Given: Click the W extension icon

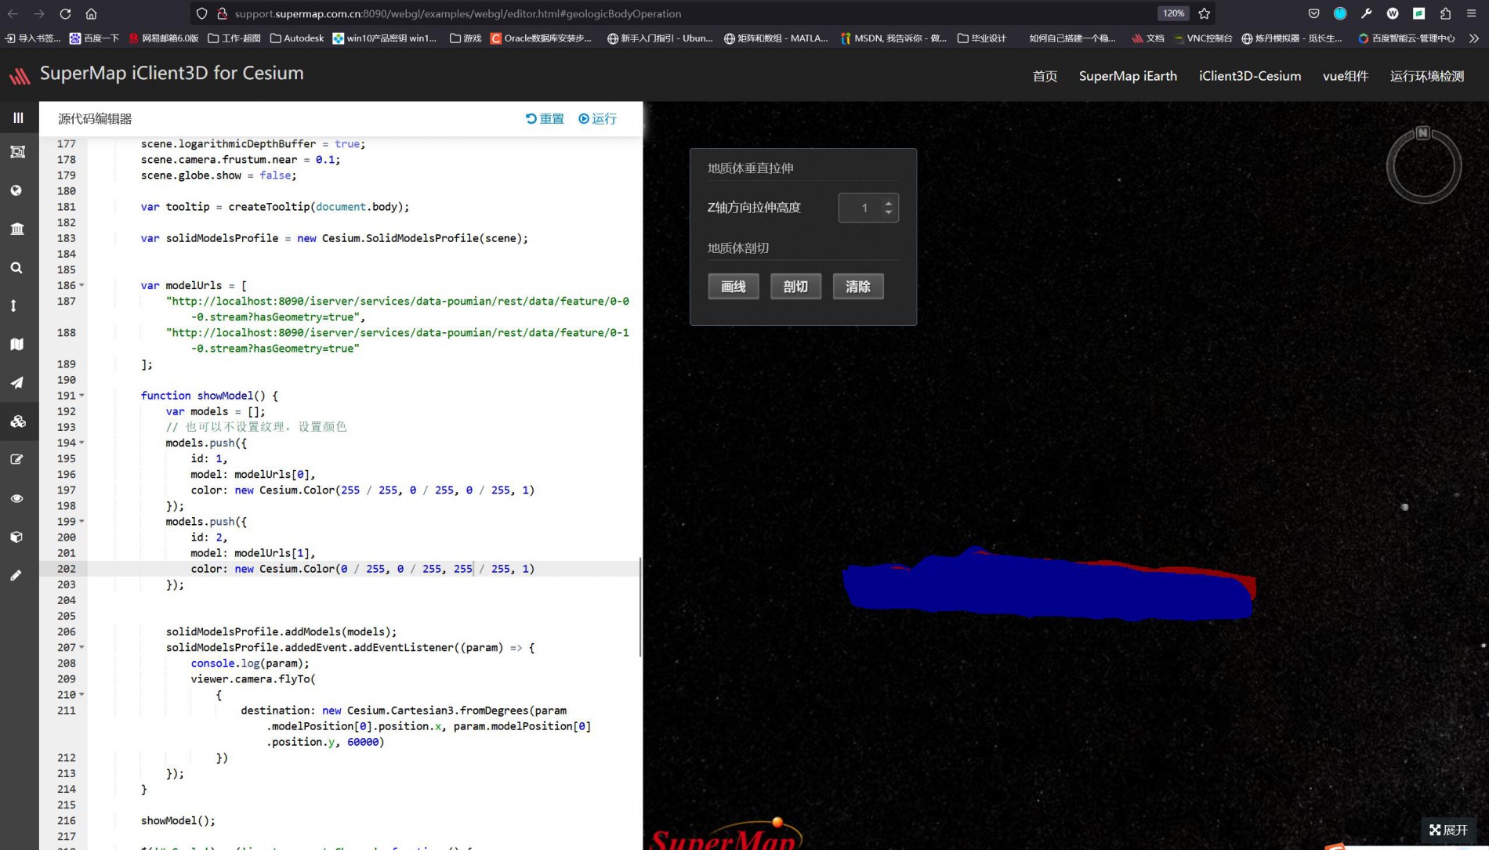Looking at the screenshot, I should (x=1393, y=13).
